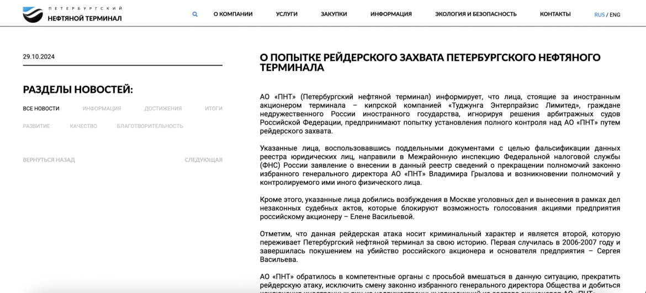
Task: Select ЭКОЛОГИЯ И БЕЗОПАСНОСТЬ in the navigation
Action: pos(475,14)
